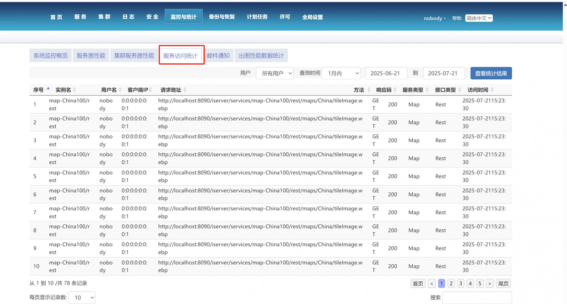Sort by the 实例名 column icon

click(x=74, y=90)
